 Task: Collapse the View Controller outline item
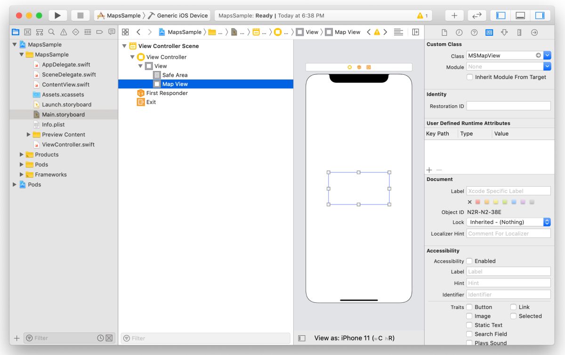[x=132, y=57]
